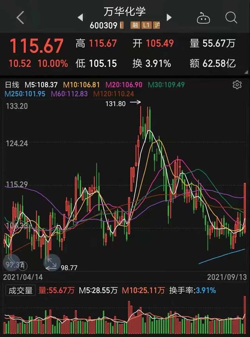Tap the 115.29 price axis label
This screenshot has height=337, width=250.
click(x=17, y=185)
